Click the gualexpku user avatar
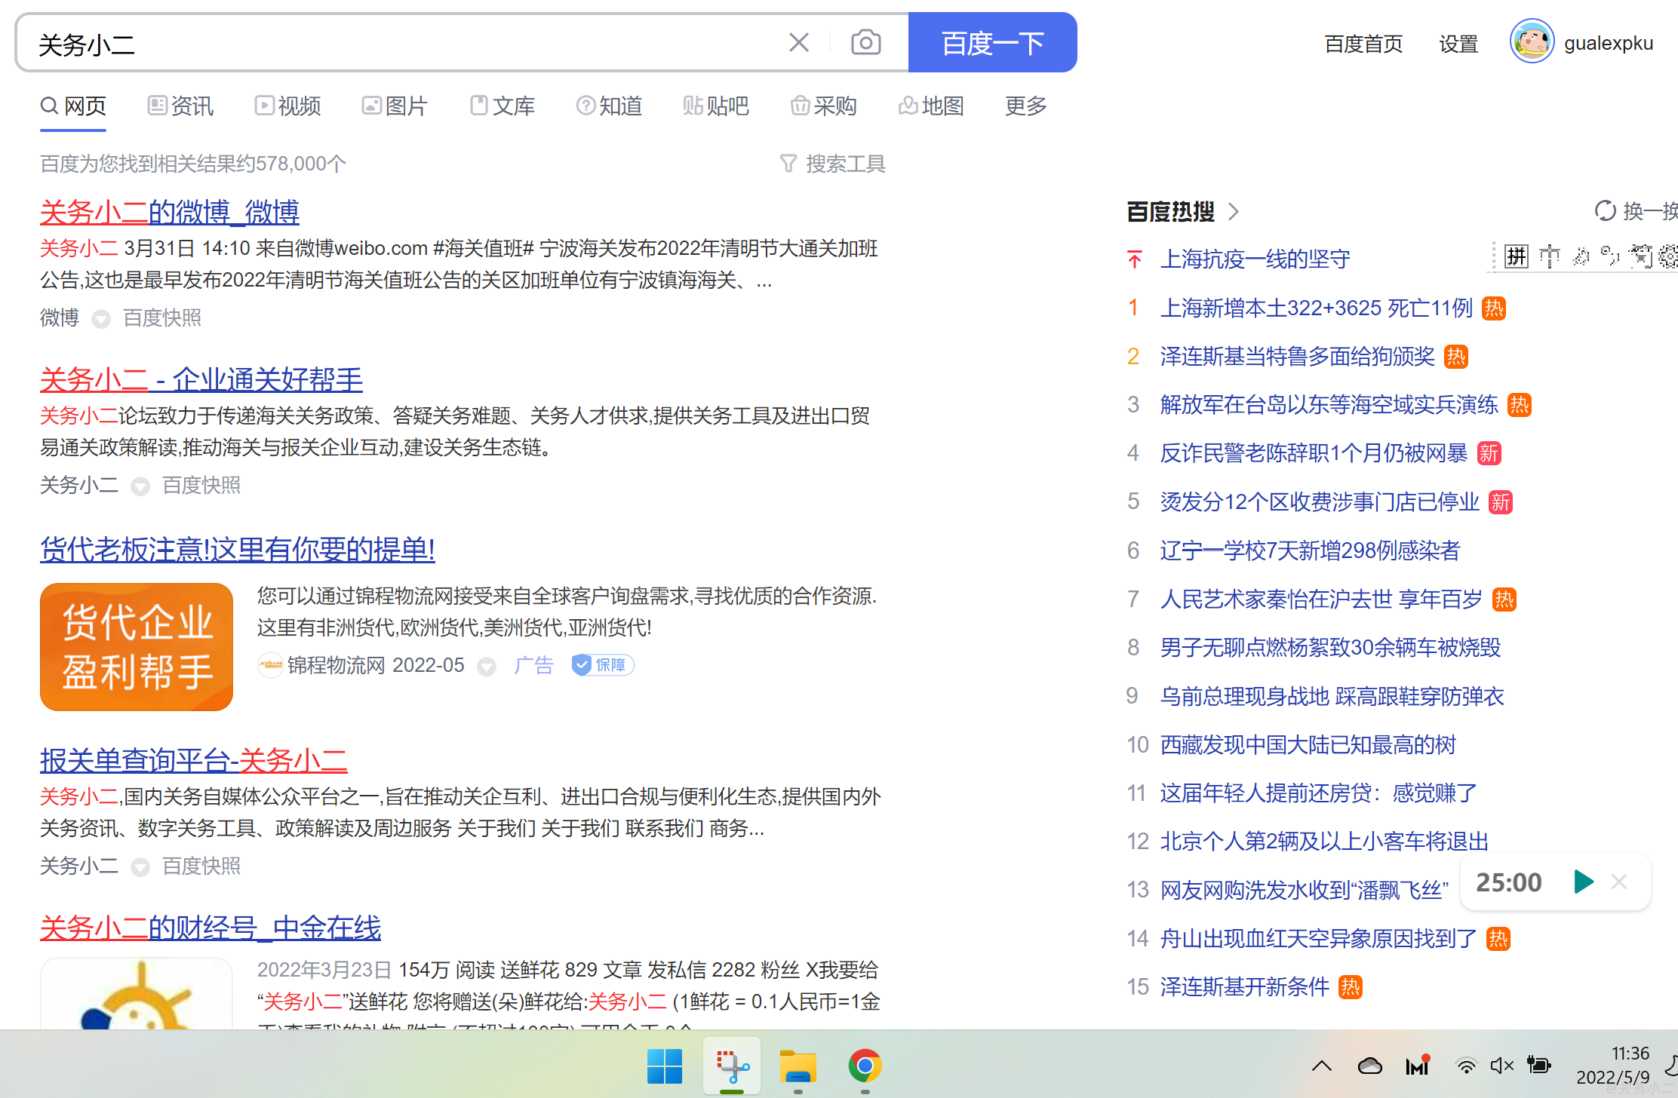 click(x=1532, y=41)
